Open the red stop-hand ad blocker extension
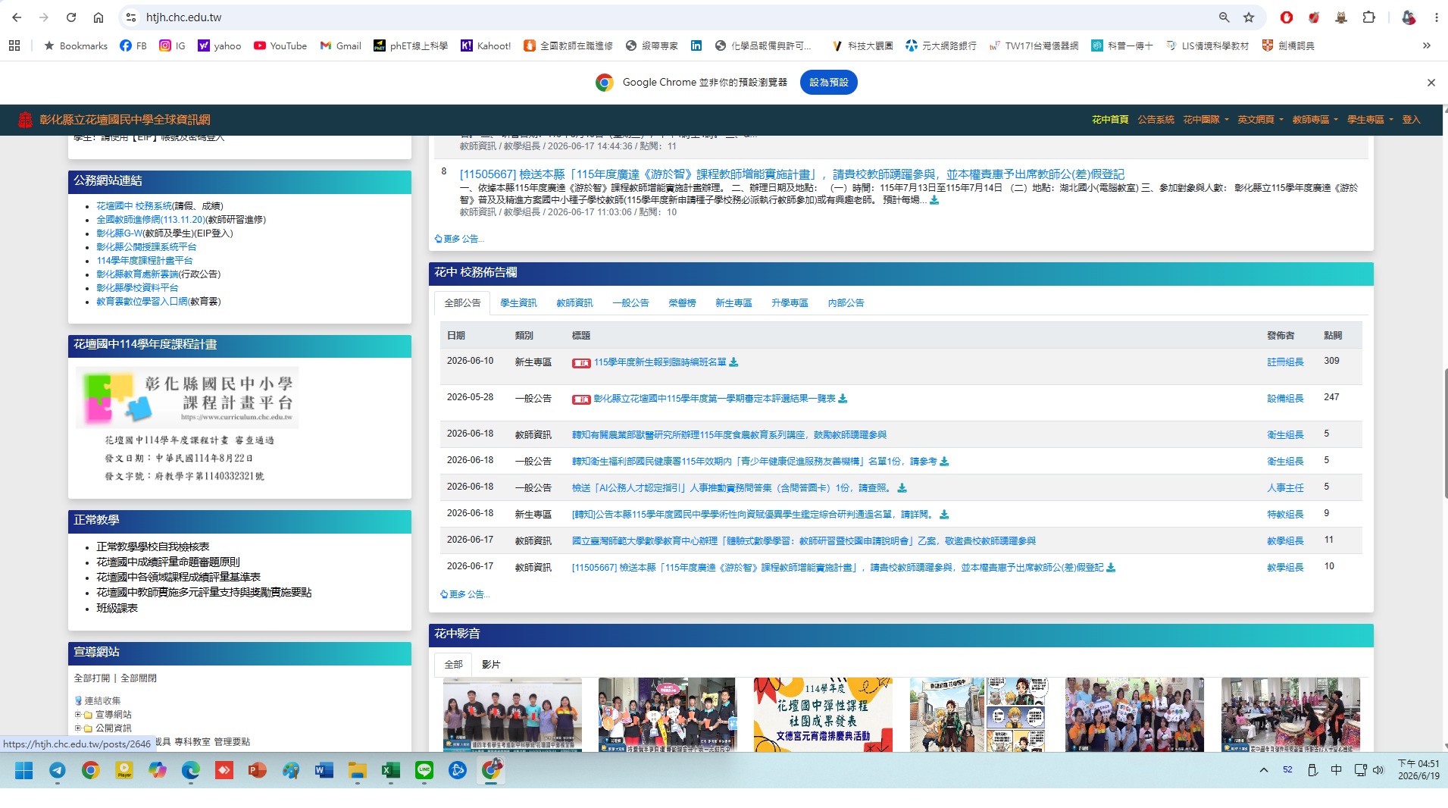This screenshot has height=808, width=1448. (1287, 17)
